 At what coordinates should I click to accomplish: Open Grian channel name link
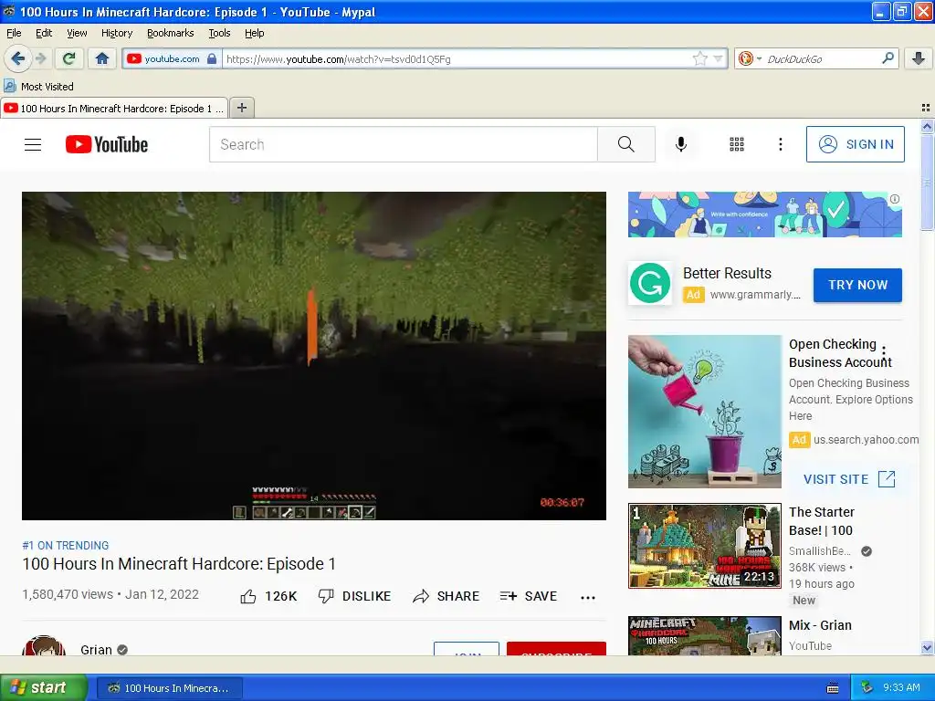point(96,649)
